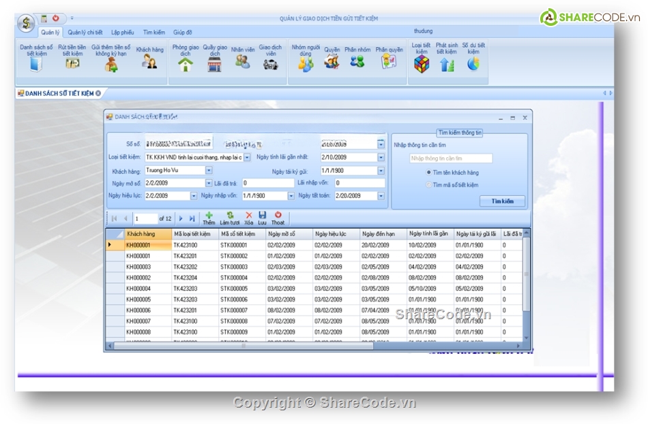648x424 pixels.
Task: Click Mã sổ tiết kiệm column header
Action: point(242,234)
